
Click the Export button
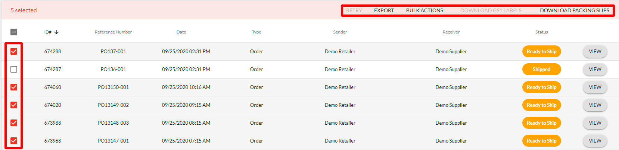click(384, 10)
